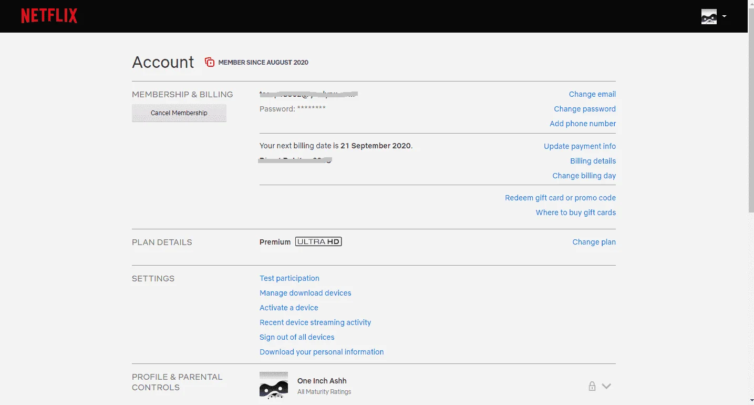Open Test participation settings
The image size is (754, 405).
(290, 278)
